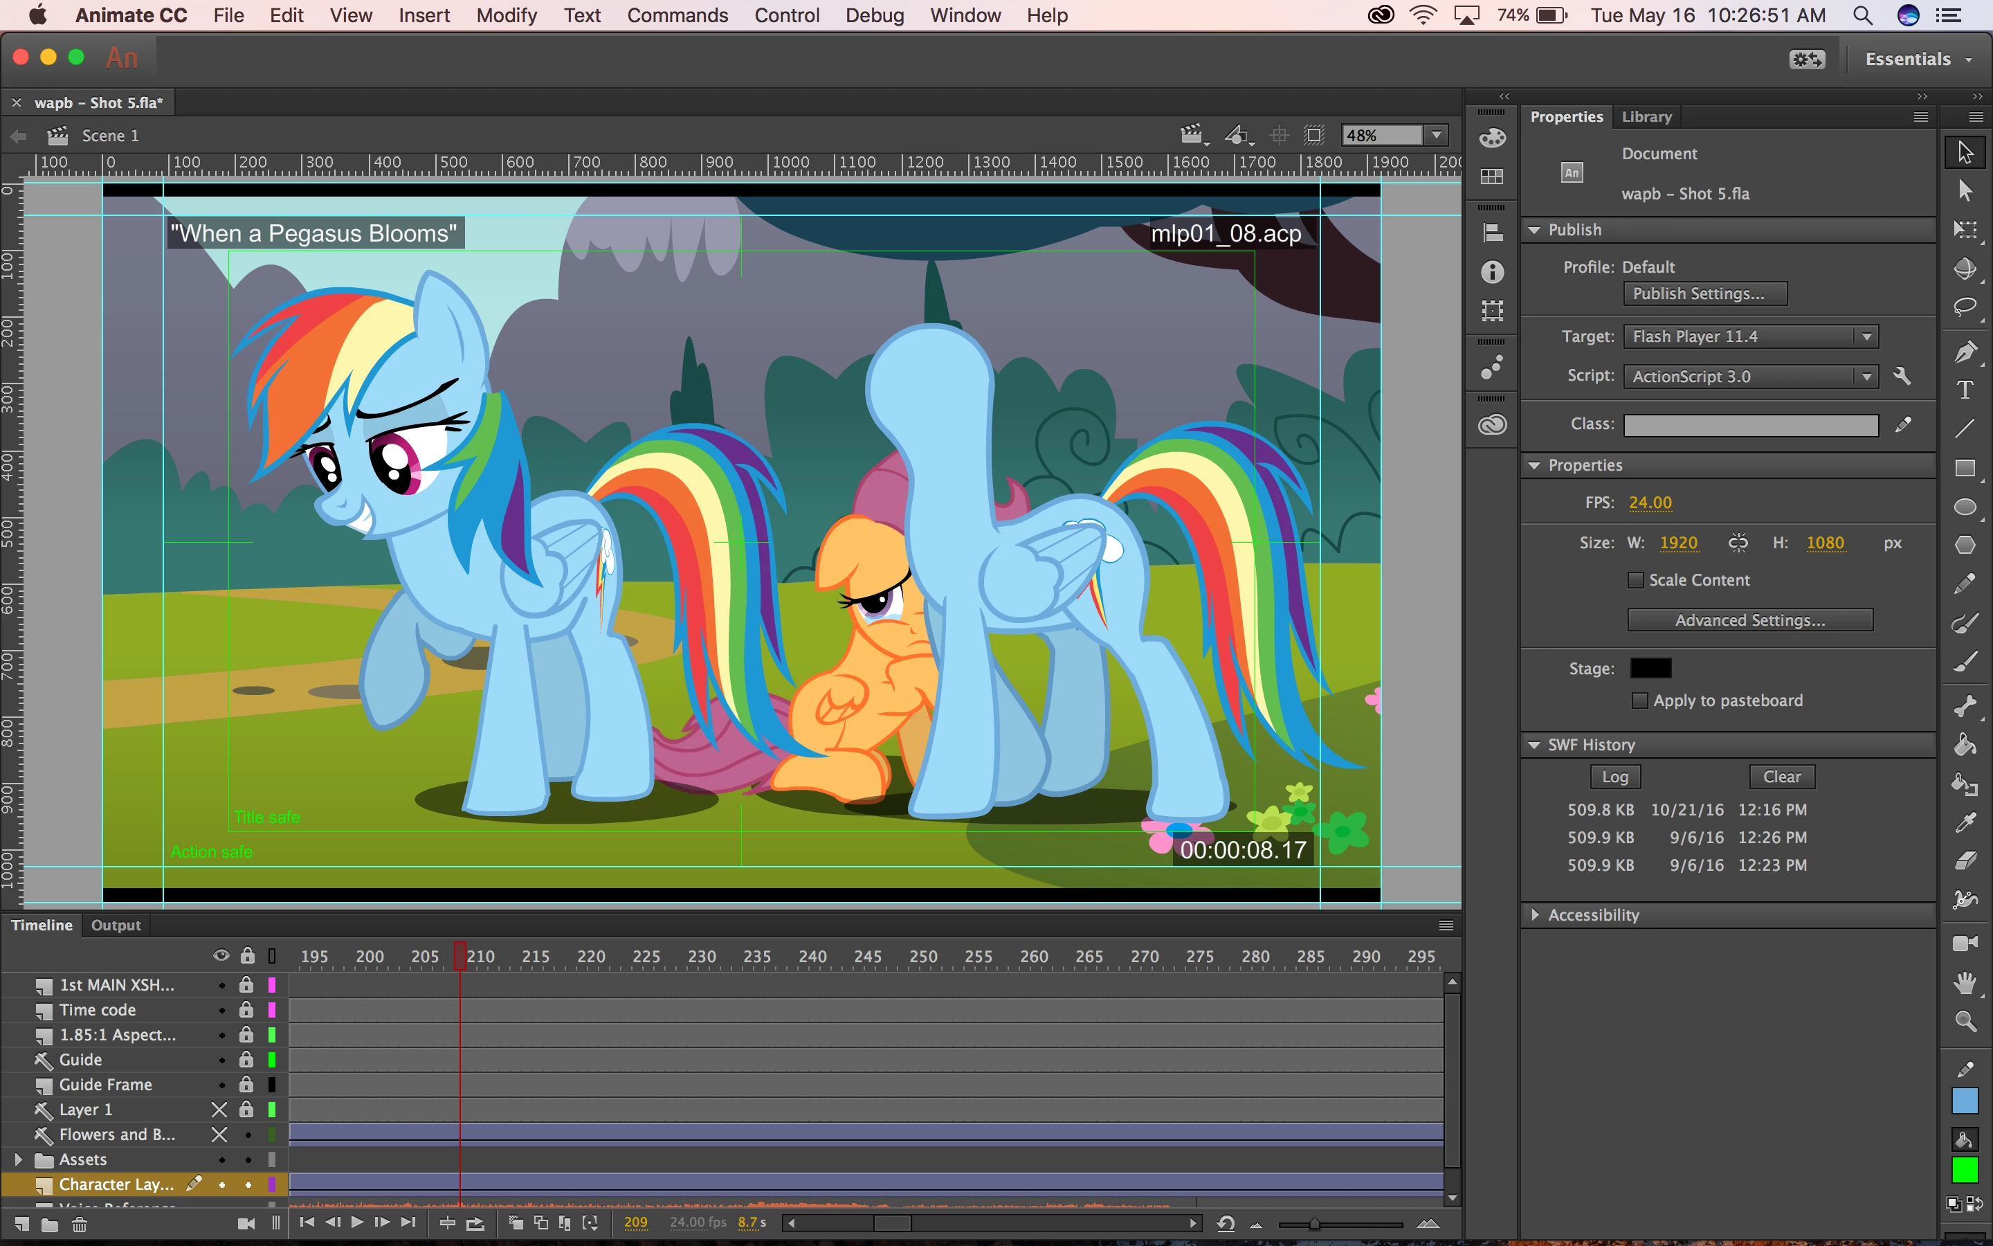
Task: Select the Hand tool
Action: click(x=1965, y=982)
